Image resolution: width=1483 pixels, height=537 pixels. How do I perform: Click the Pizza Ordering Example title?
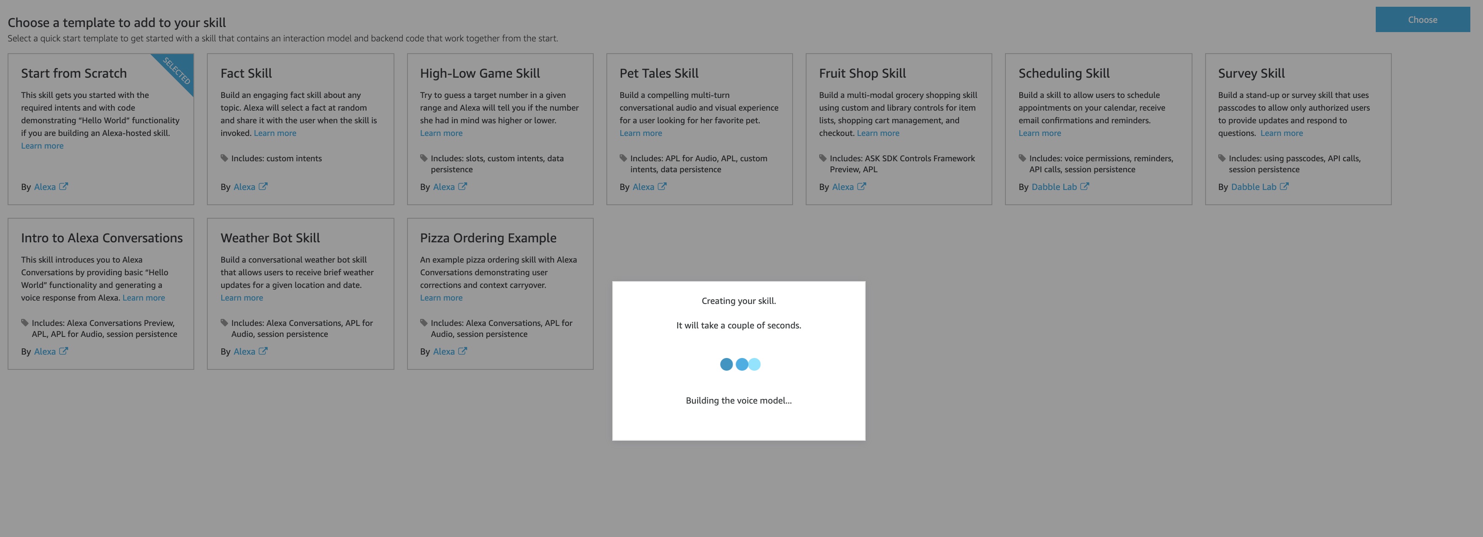(x=488, y=238)
